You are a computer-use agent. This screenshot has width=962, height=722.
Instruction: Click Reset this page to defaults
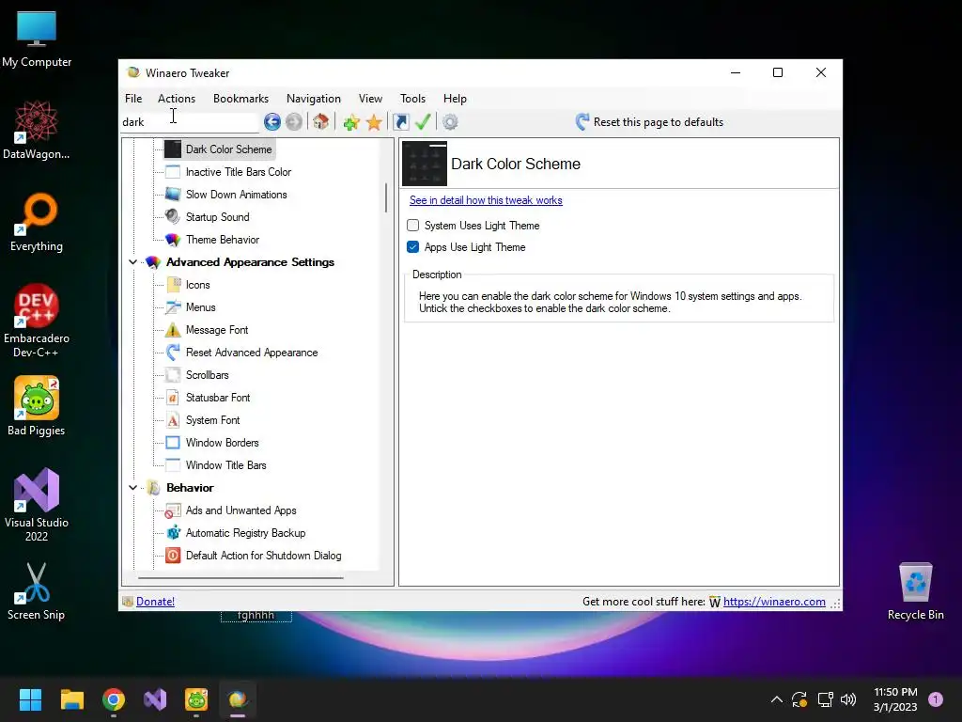[x=650, y=122]
